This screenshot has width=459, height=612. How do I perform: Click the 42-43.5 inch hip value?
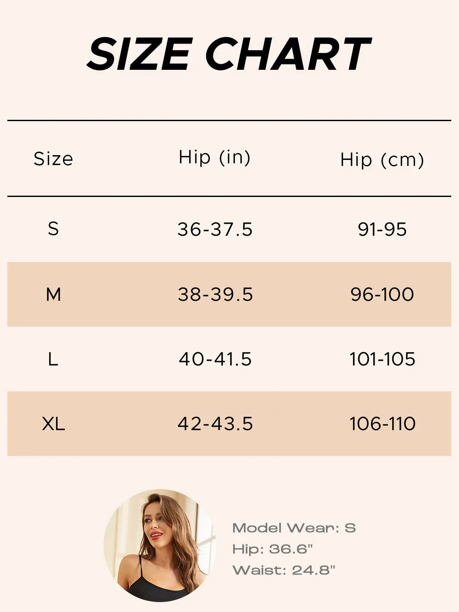[215, 424]
